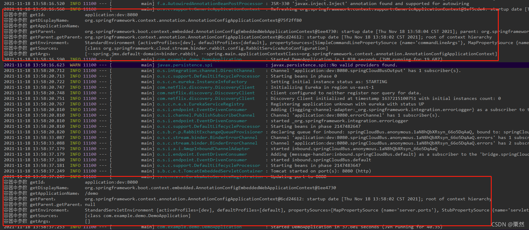Image resolution: width=529 pixels, height=230 pixels.
Task: Click the o.s.c.n.eureka.InstanceInfoFactory logger name
Action: (x=202, y=82)
